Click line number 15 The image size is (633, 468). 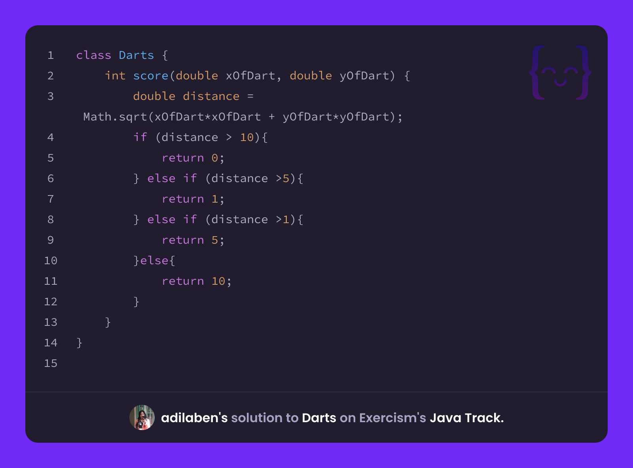coord(51,363)
